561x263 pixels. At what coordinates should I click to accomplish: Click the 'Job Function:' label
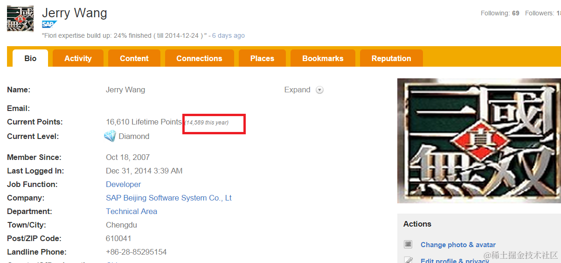[x=32, y=184]
